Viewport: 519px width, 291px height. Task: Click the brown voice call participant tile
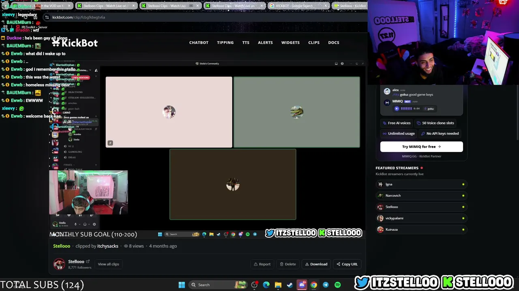233,184
